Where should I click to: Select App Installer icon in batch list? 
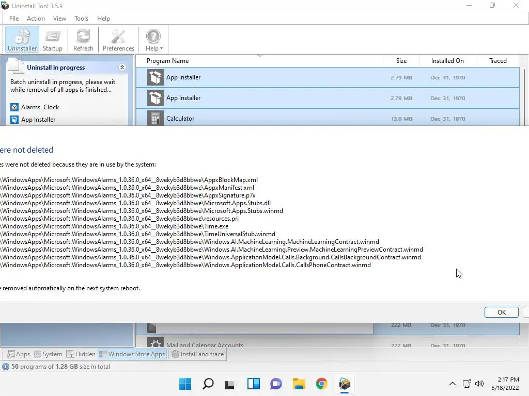[14, 120]
